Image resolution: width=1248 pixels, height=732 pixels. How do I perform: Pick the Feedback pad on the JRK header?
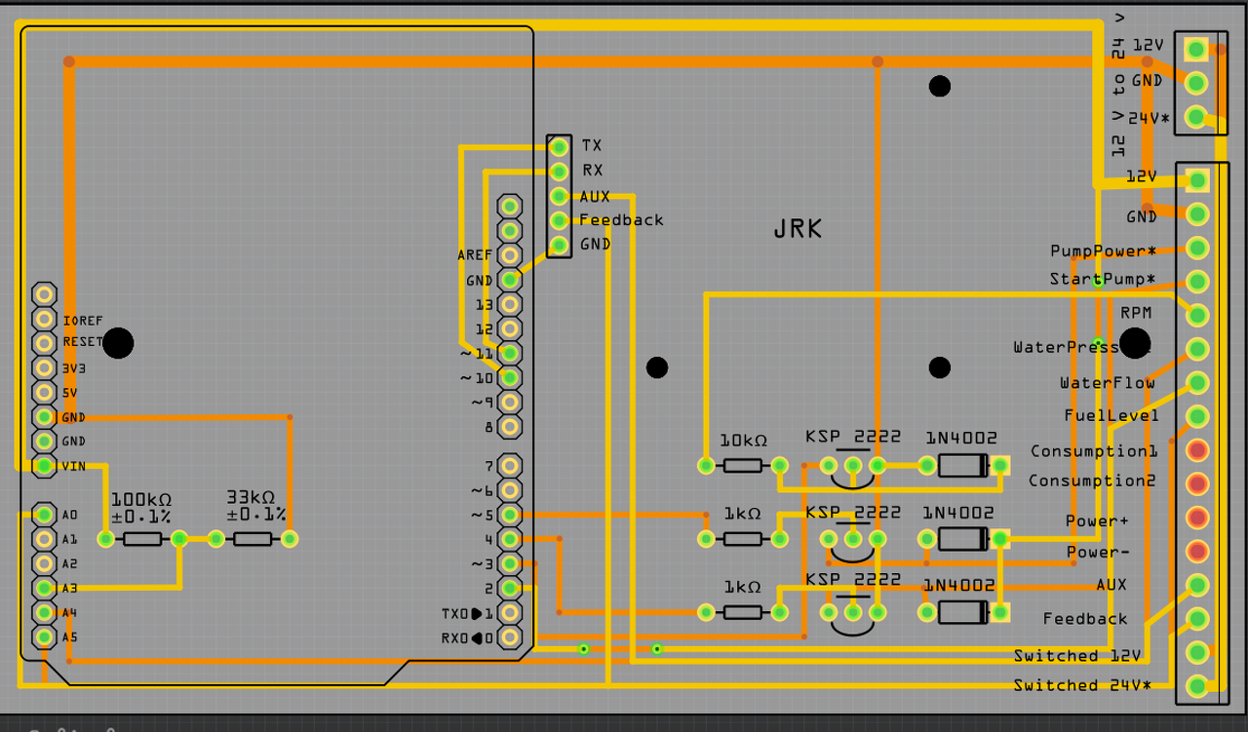tap(559, 220)
